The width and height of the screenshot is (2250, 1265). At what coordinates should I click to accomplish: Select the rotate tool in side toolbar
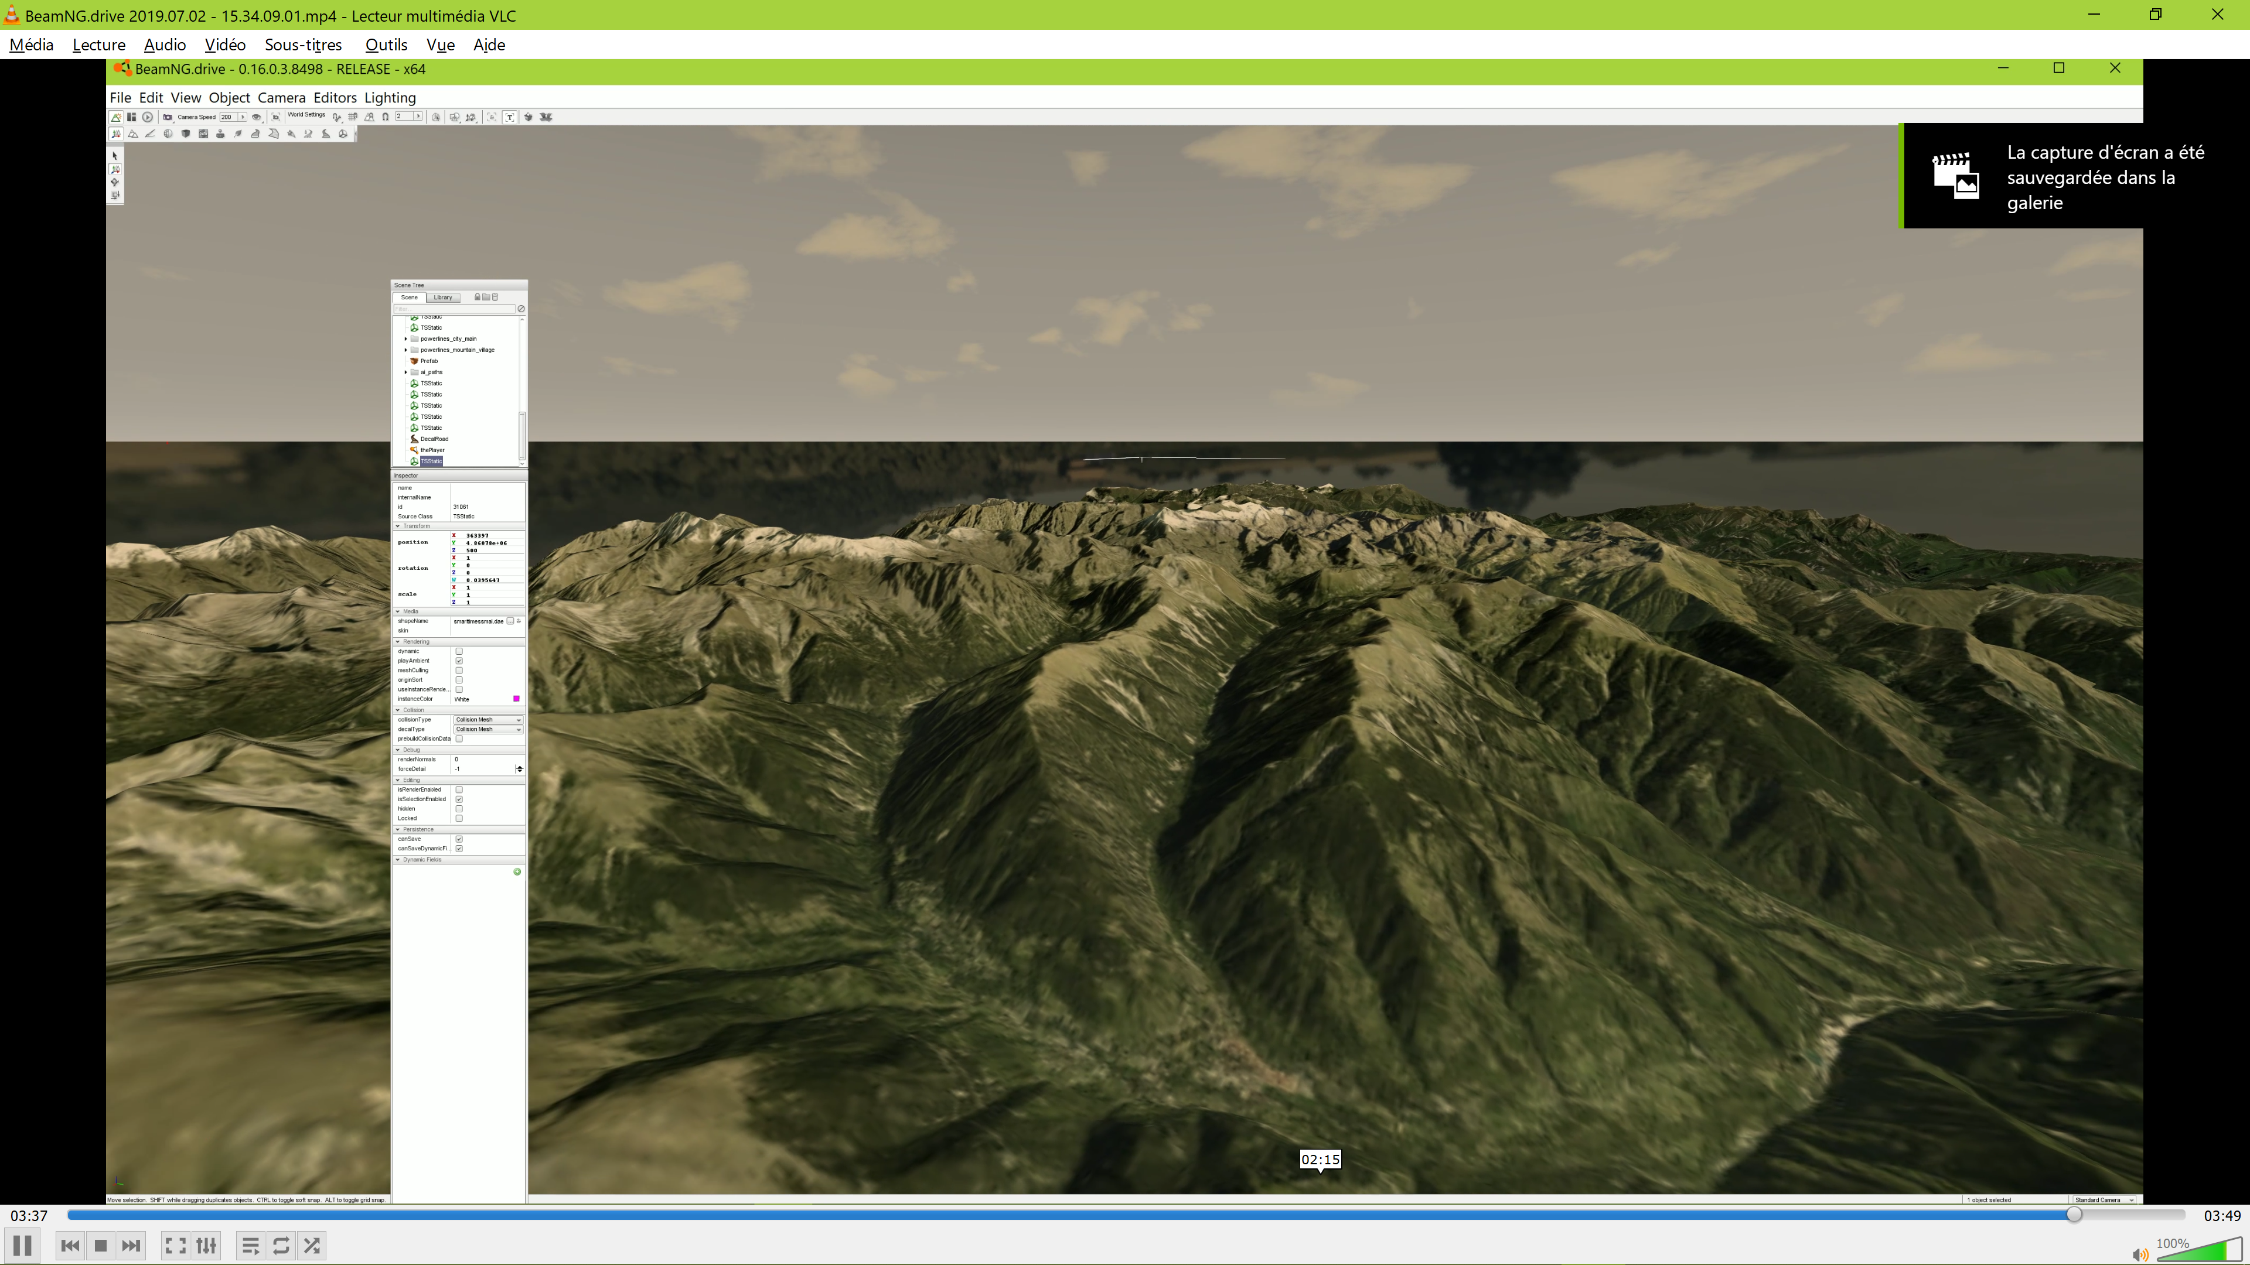115,183
